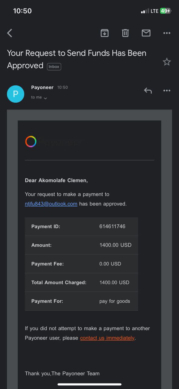Screen dimensions: 179x389
Task: Star this email
Action: [x=167, y=62]
